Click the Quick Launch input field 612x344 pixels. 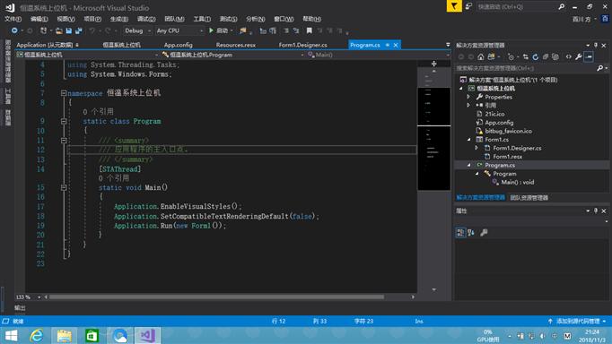(x=517, y=6)
